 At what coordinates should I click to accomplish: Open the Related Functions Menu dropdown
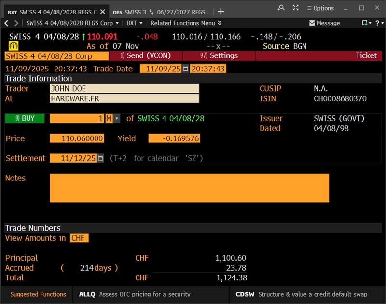tap(186, 23)
